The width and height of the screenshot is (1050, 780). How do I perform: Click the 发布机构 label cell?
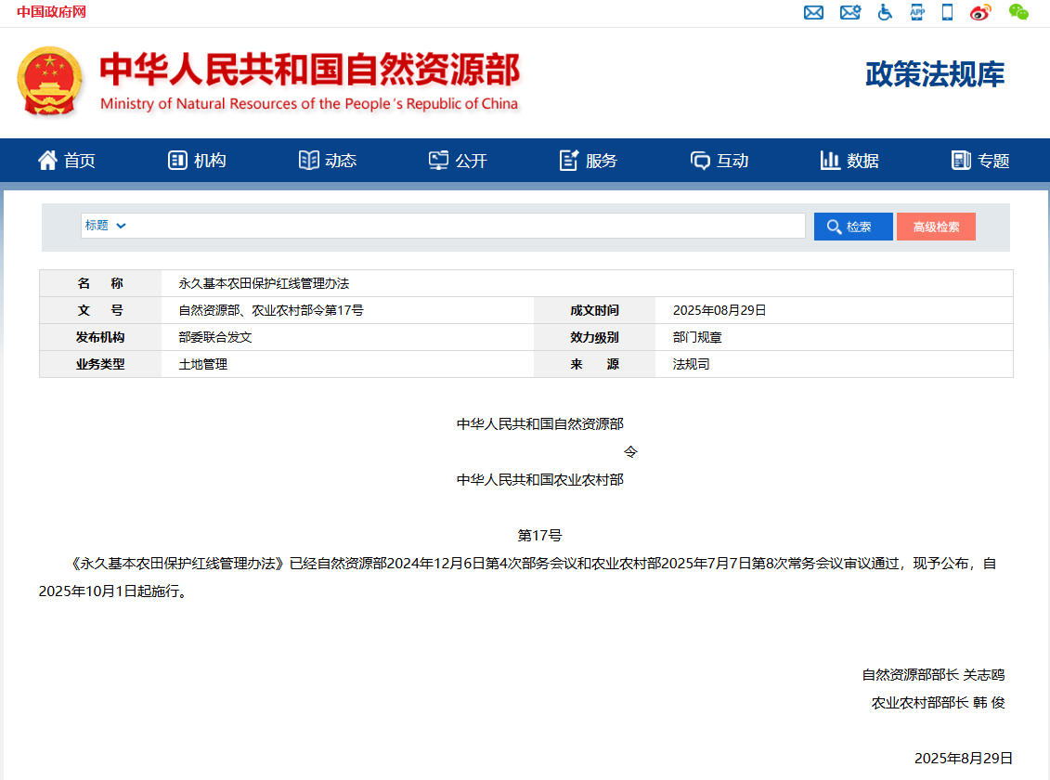pyautogui.click(x=100, y=337)
